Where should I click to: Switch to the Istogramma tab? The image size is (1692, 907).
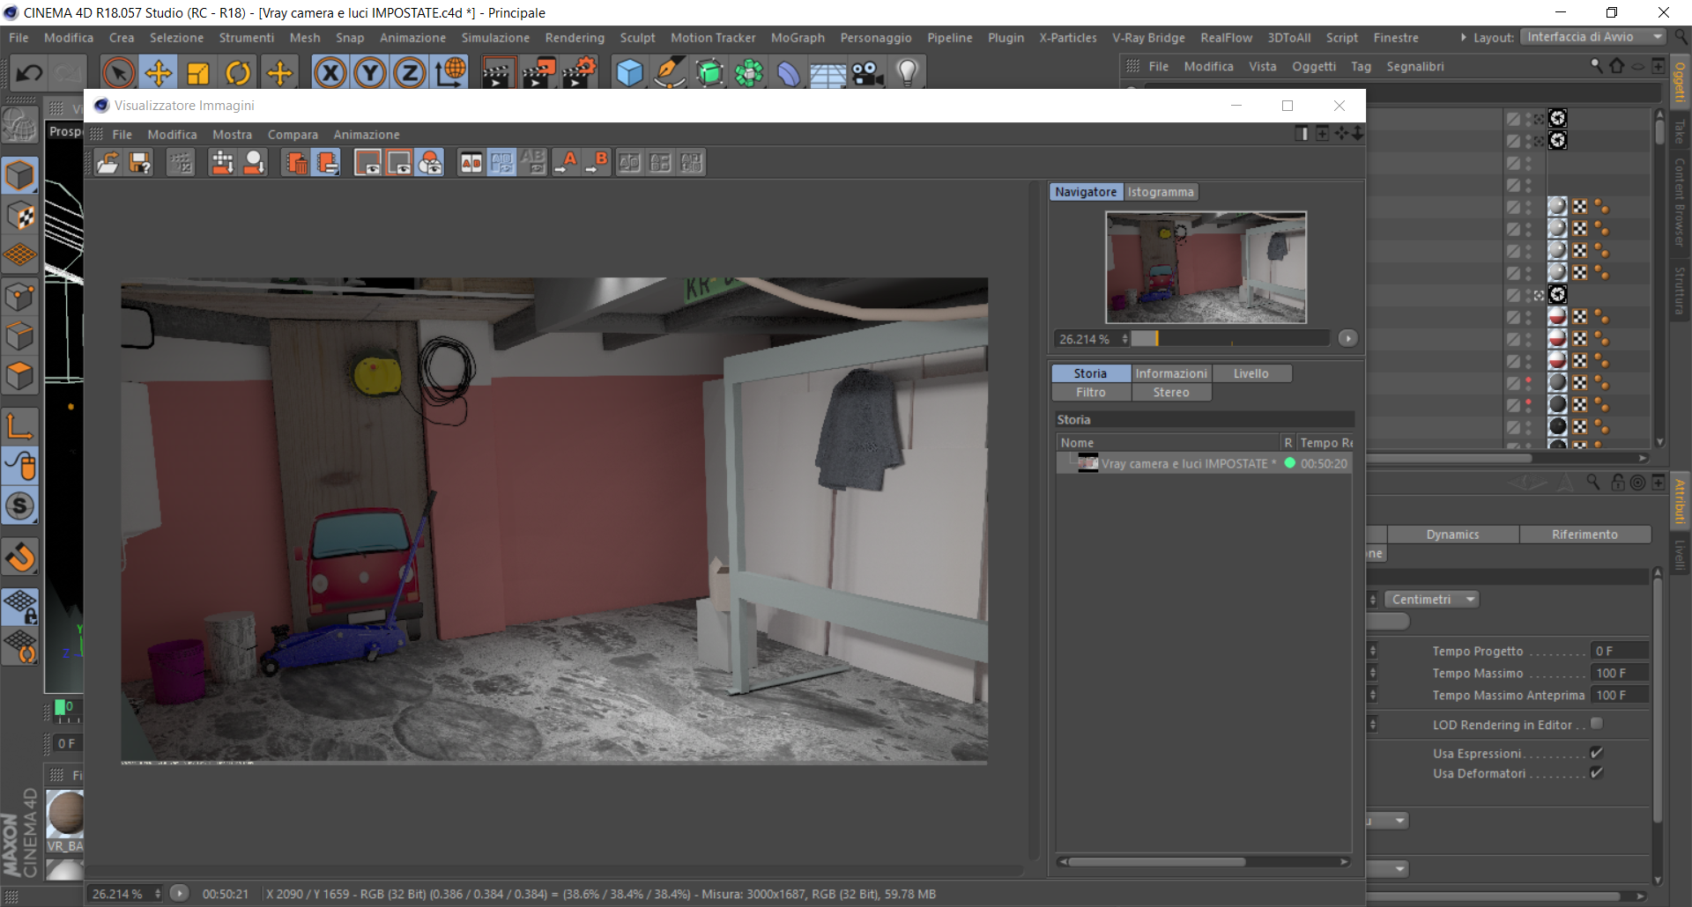(1161, 192)
